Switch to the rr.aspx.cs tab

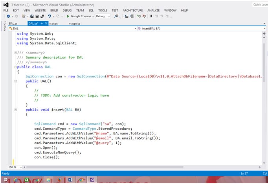74,24
